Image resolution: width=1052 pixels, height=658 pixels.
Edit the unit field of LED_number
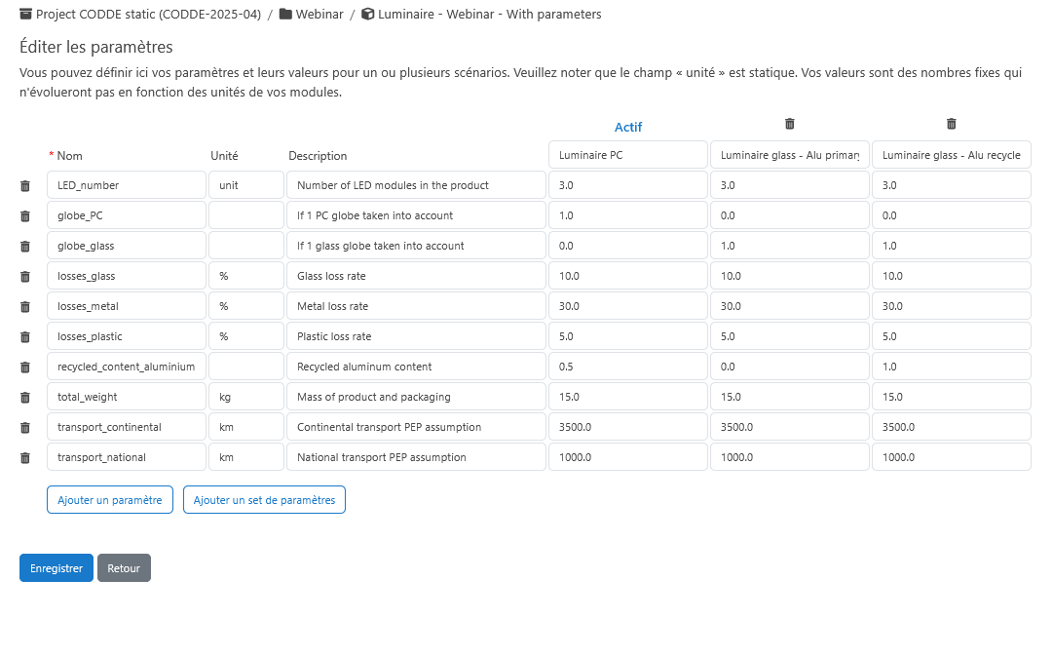point(246,185)
